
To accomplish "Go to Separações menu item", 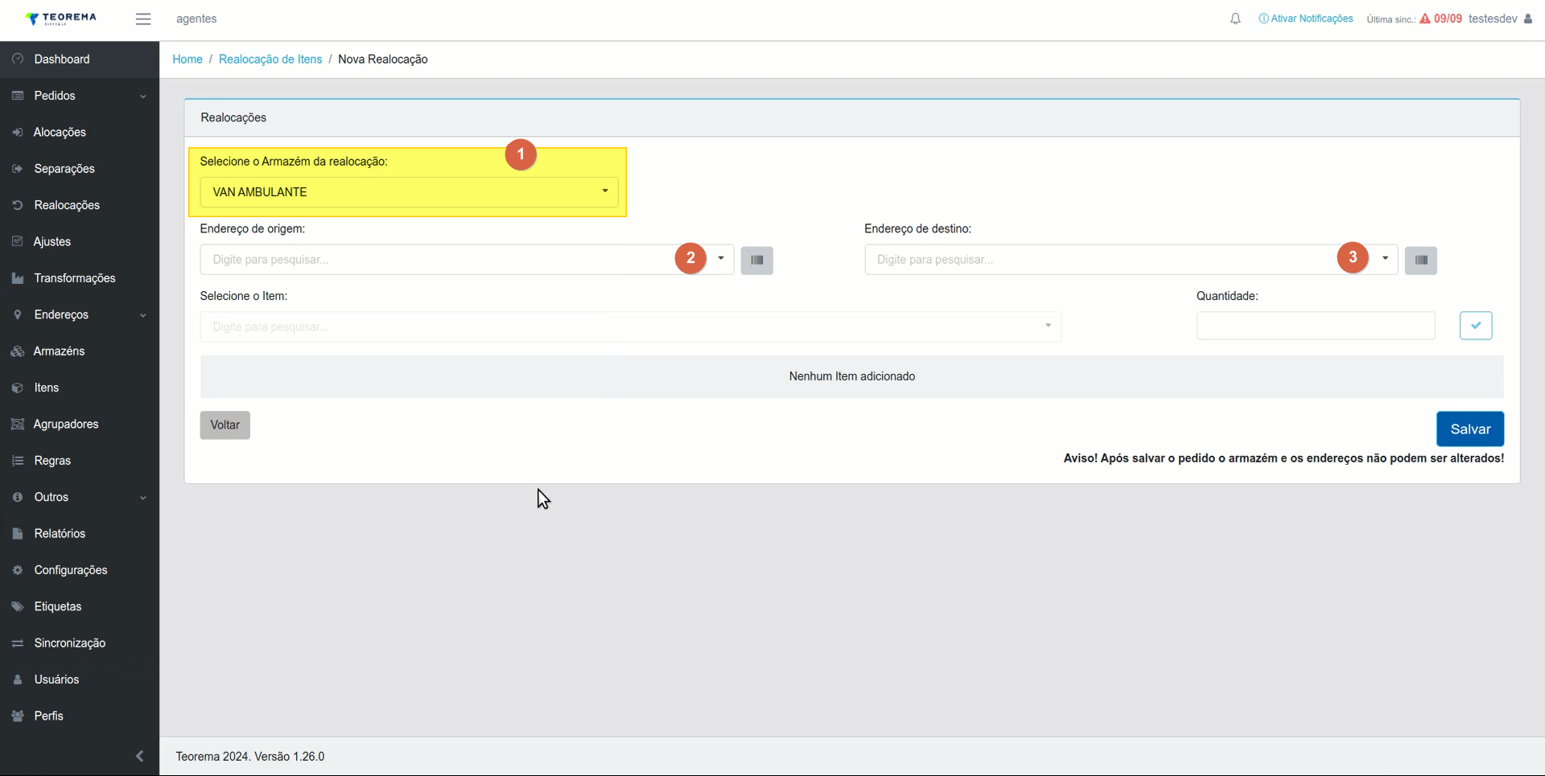I will coord(80,169).
